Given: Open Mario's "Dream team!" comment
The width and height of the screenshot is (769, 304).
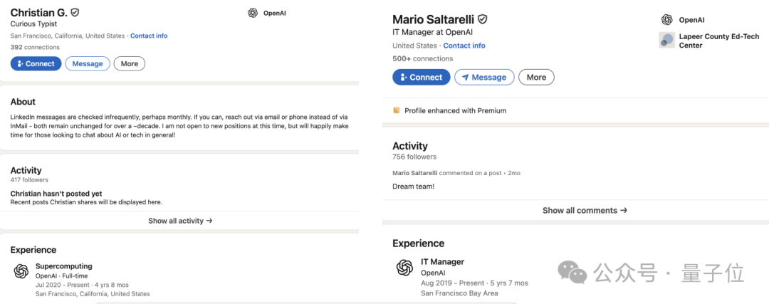Looking at the screenshot, I should (x=413, y=187).
